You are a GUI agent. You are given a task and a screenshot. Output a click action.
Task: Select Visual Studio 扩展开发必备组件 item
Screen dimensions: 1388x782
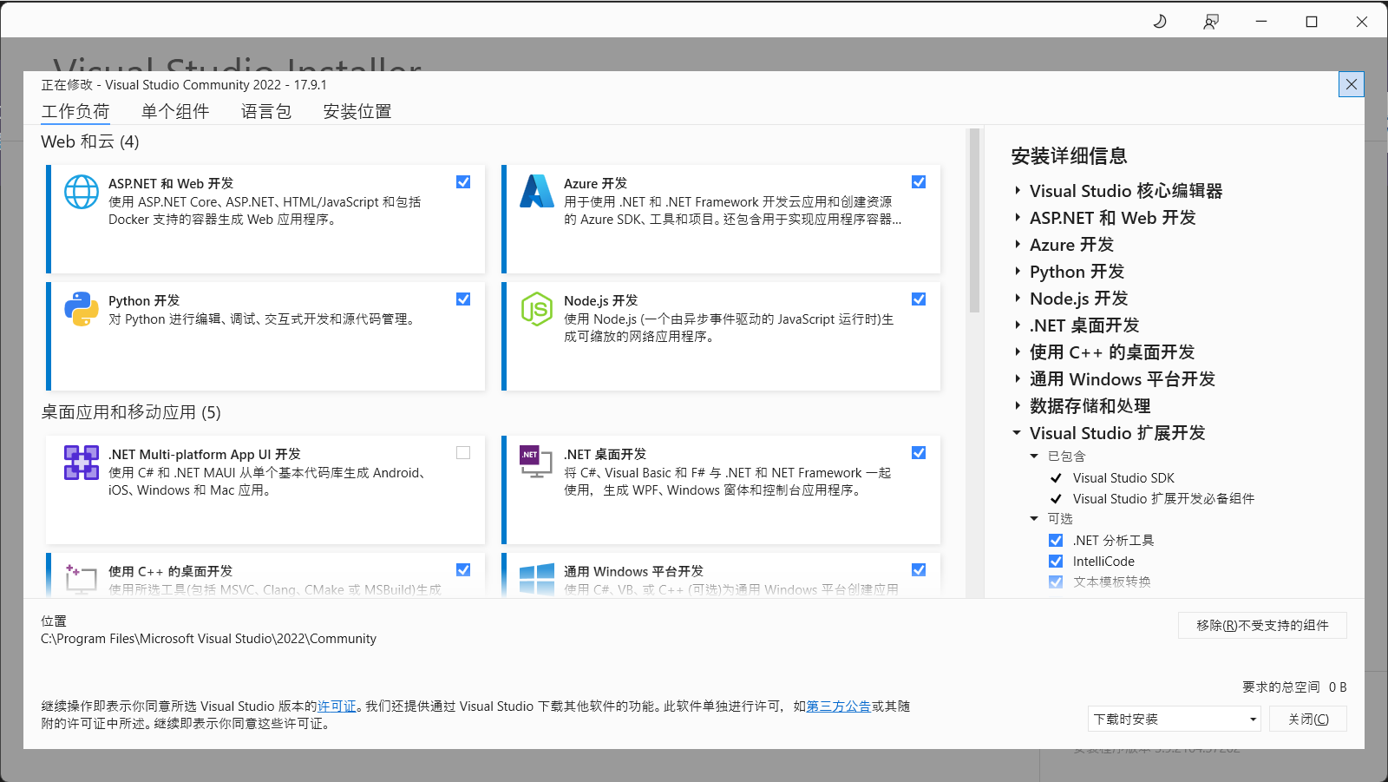coord(1163,499)
